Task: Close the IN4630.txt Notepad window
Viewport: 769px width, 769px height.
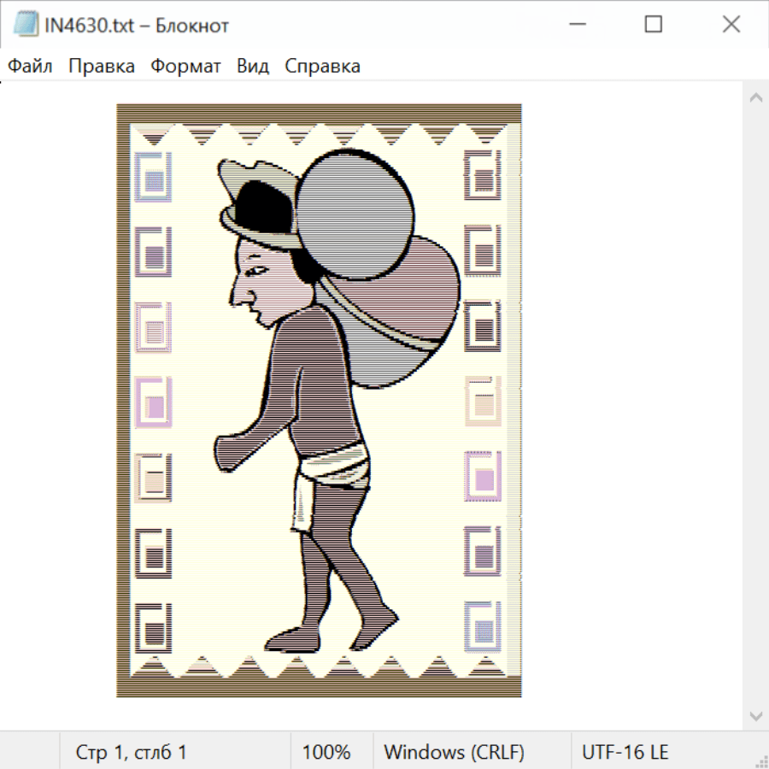Action: (731, 25)
